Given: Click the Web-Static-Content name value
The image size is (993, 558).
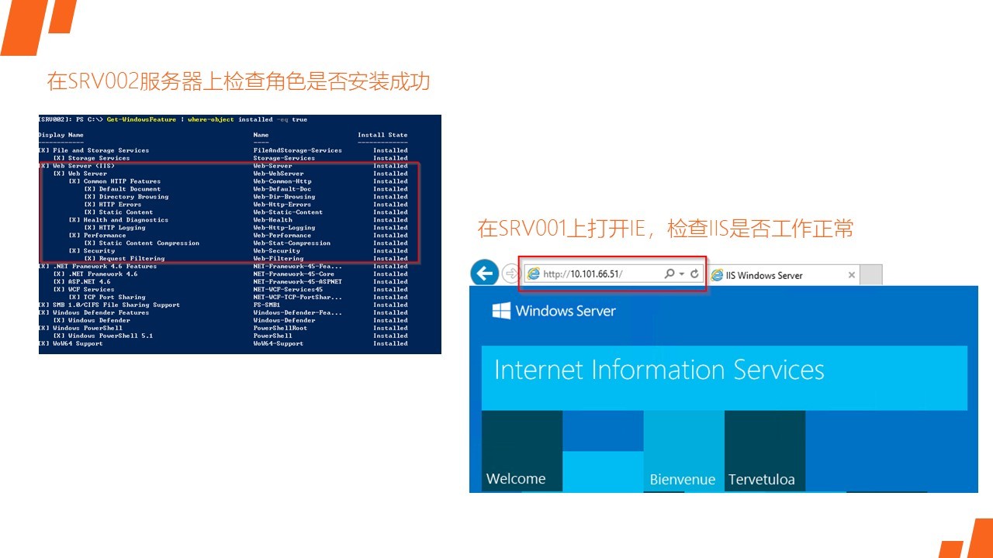Looking at the screenshot, I should (x=288, y=212).
